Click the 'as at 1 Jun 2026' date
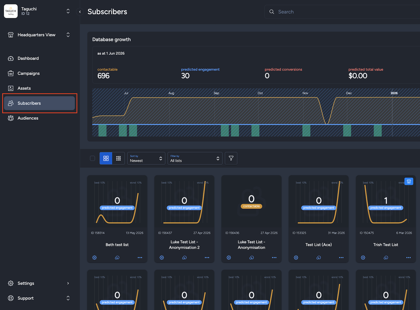This screenshot has width=420, height=310. pyautogui.click(x=111, y=53)
